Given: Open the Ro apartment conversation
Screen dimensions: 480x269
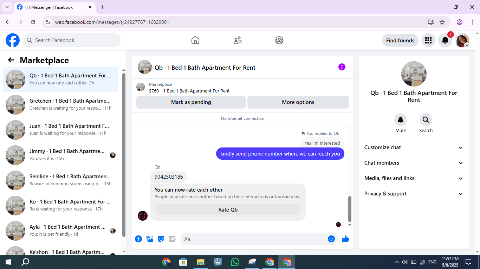Looking at the screenshot, I should pos(61,206).
